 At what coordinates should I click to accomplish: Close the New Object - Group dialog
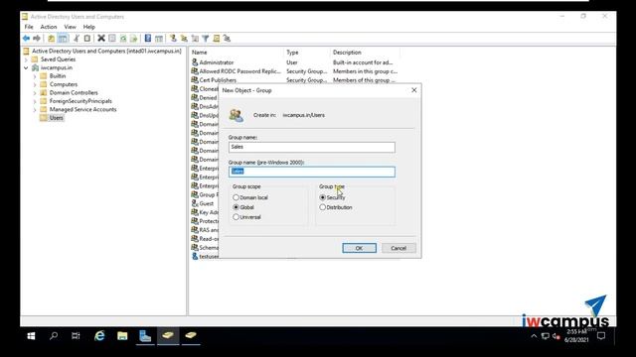click(x=414, y=90)
